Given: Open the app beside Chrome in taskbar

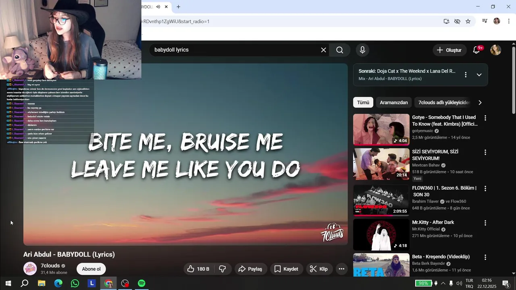Looking at the screenshot, I should pos(125,283).
